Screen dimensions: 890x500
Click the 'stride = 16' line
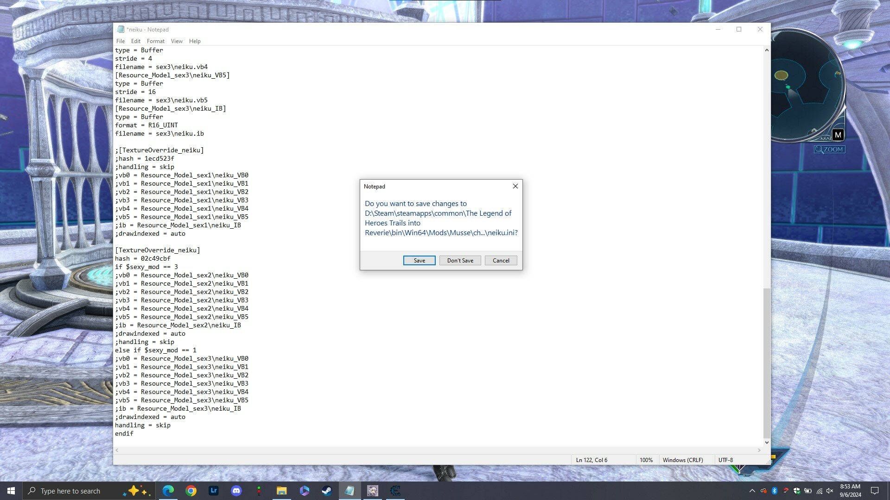tap(135, 92)
